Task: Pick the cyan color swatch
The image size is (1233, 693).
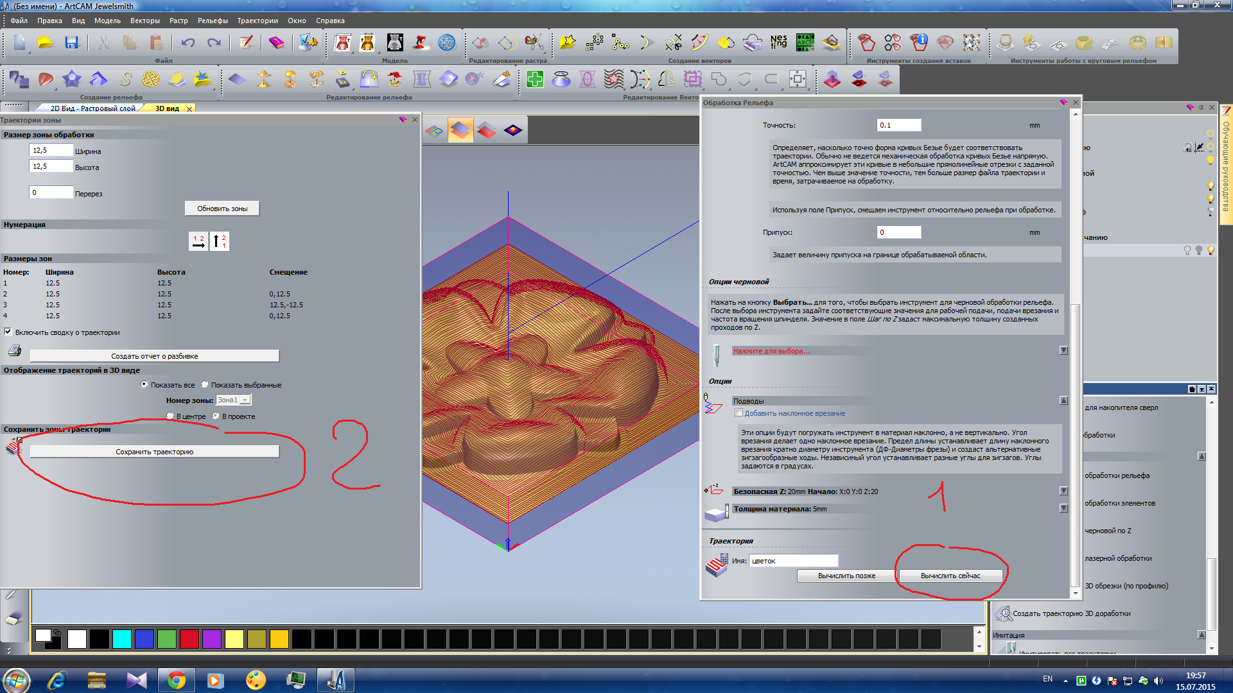Action: point(121,638)
